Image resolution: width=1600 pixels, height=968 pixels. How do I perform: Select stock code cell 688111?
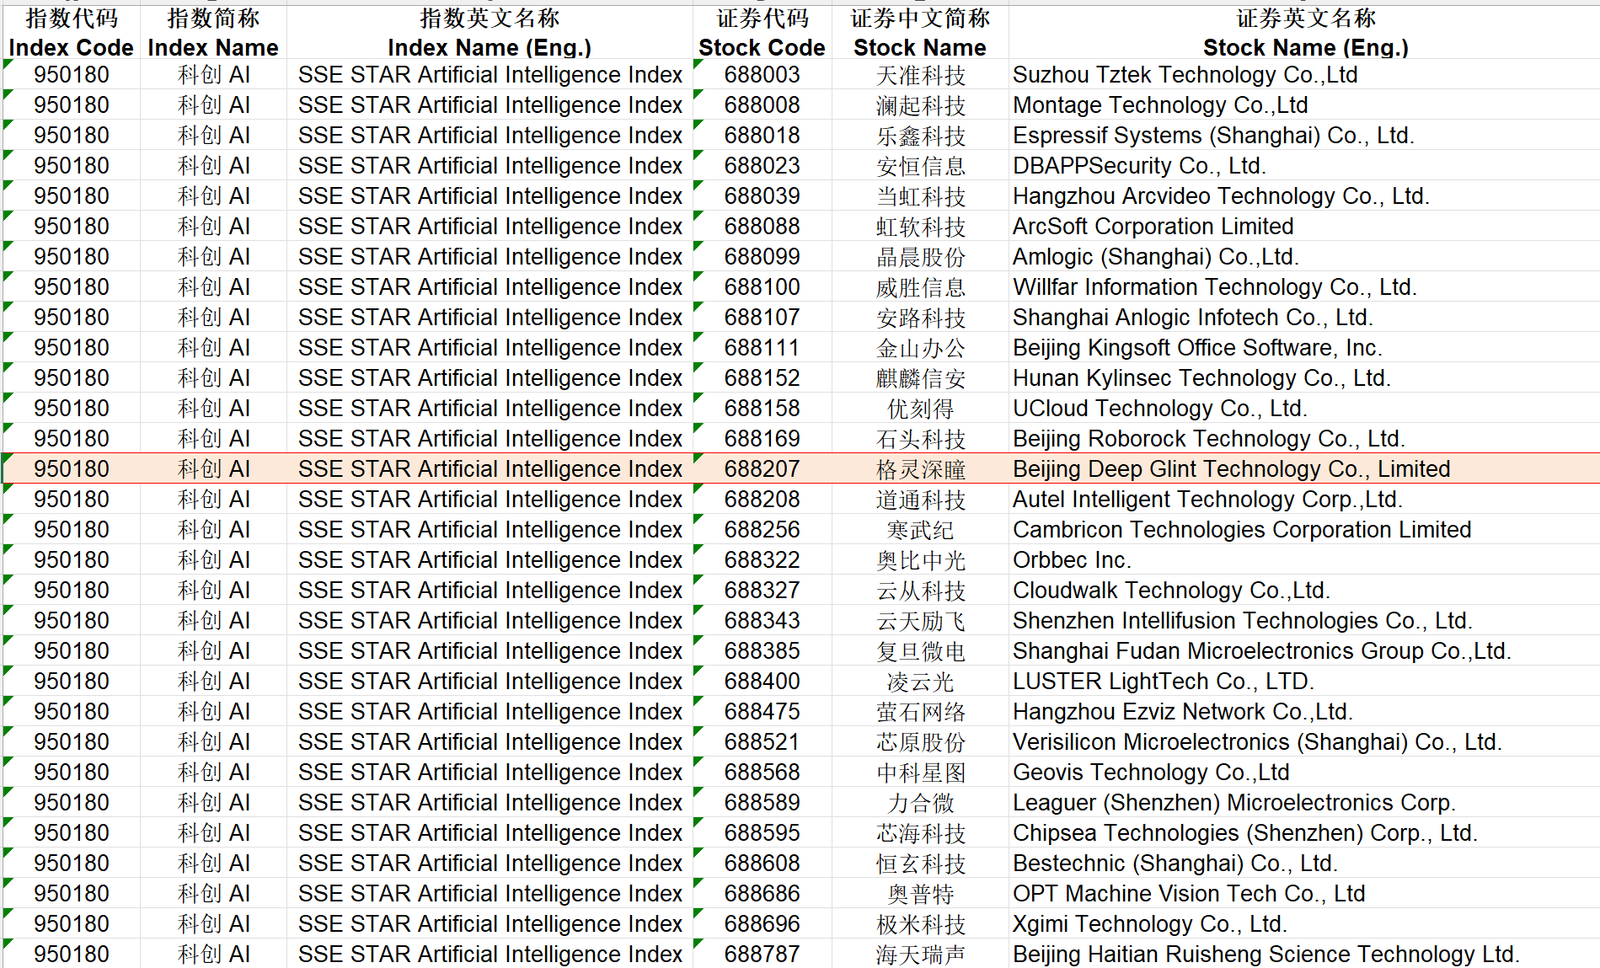pyautogui.click(x=762, y=348)
